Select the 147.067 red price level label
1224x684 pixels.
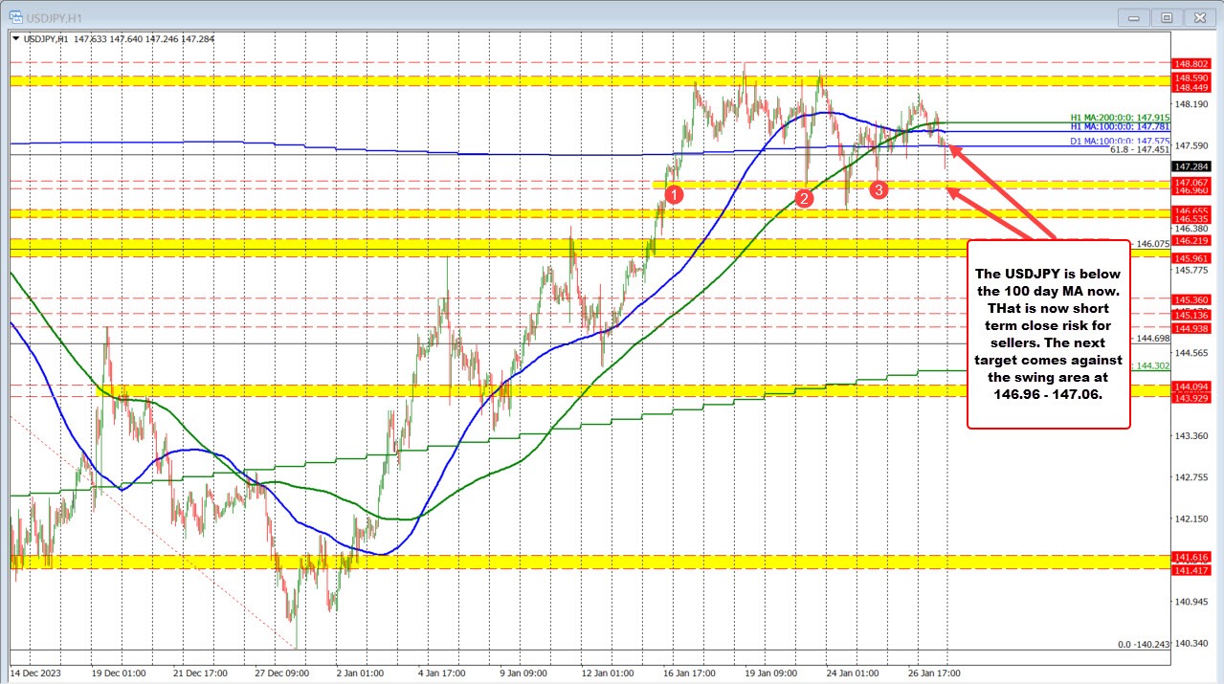1192,182
